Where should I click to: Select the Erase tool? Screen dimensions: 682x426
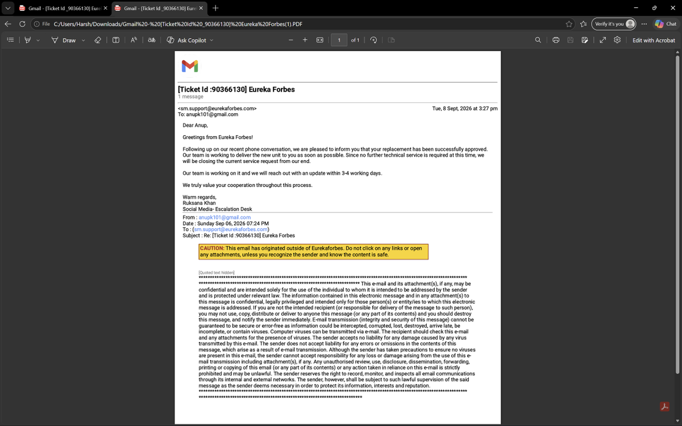[98, 40]
